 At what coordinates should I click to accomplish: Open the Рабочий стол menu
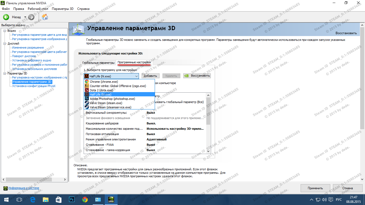tap(38, 9)
